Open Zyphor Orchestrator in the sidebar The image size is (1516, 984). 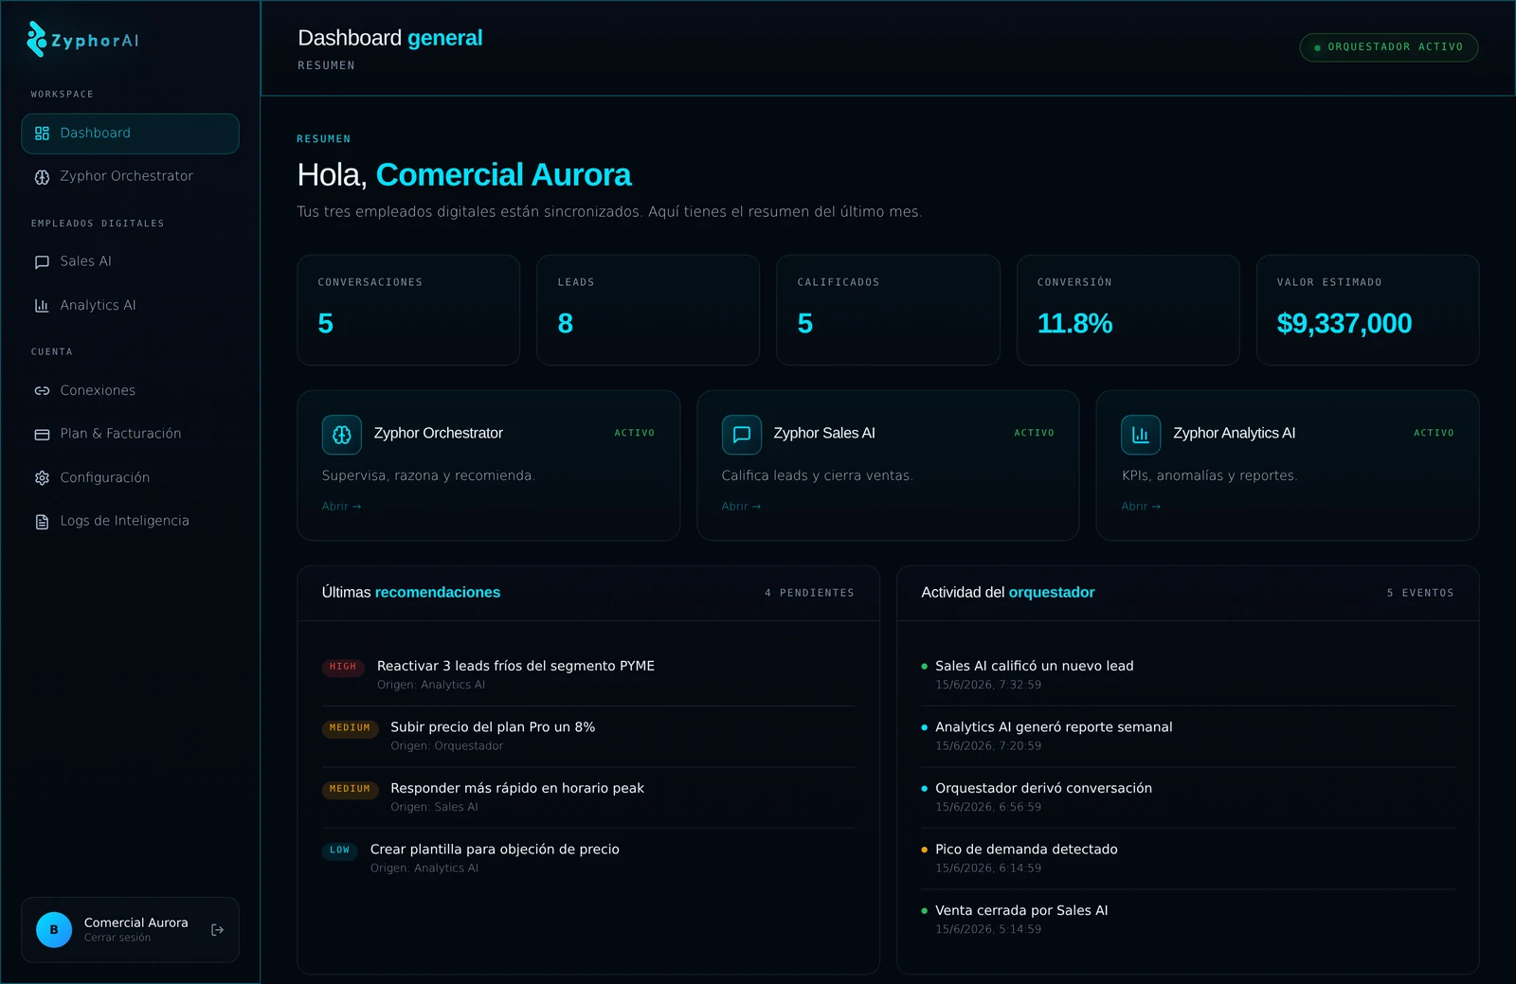(130, 176)
